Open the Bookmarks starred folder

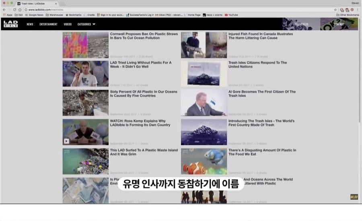tap(74, 15)
